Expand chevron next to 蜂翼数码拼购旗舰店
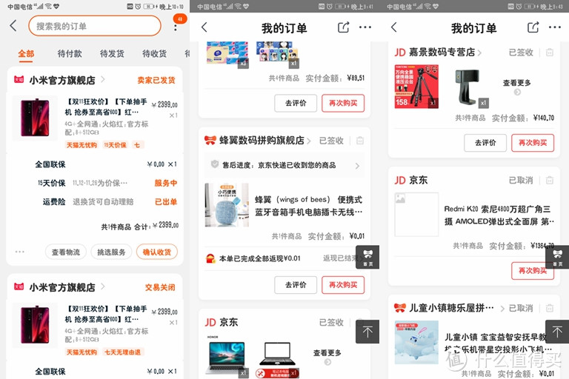This screenshot has height=379, width=569. coord(309,141)
